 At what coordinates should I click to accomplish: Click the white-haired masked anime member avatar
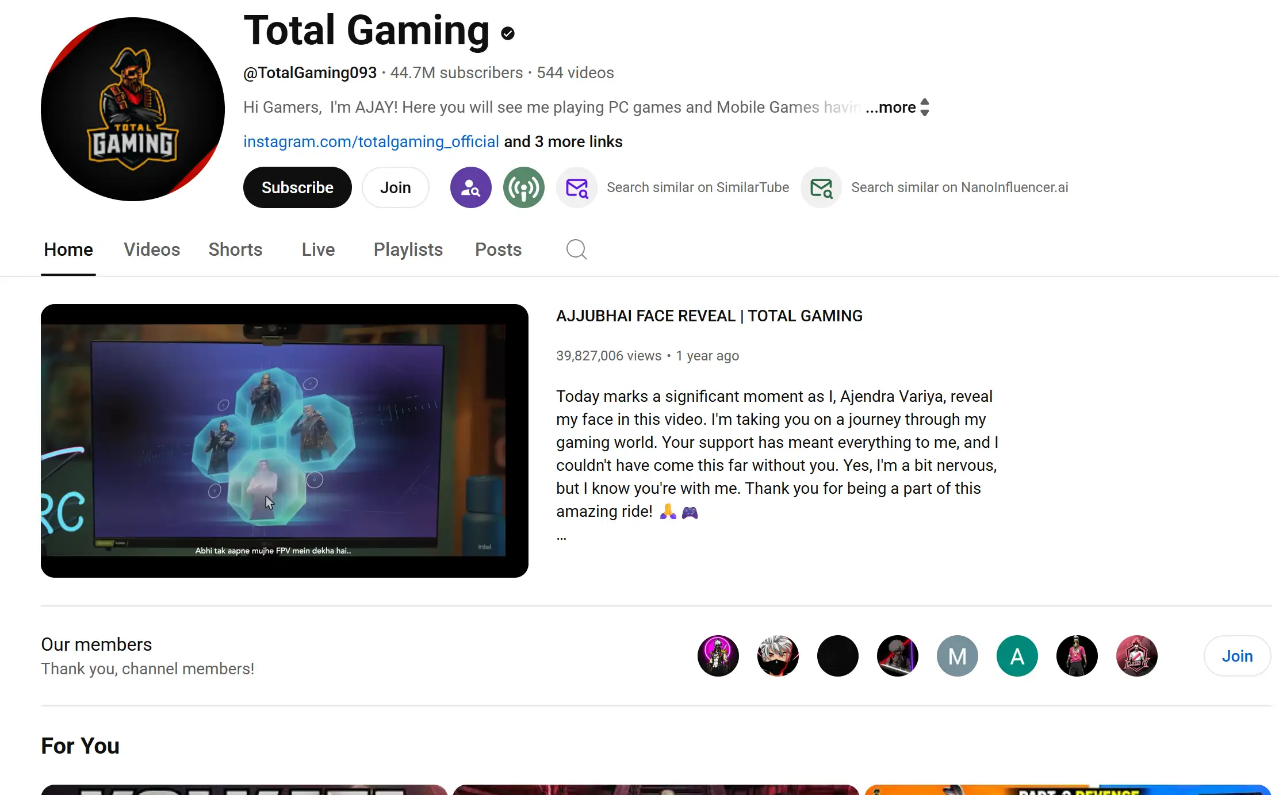click(x=778, y=656)
